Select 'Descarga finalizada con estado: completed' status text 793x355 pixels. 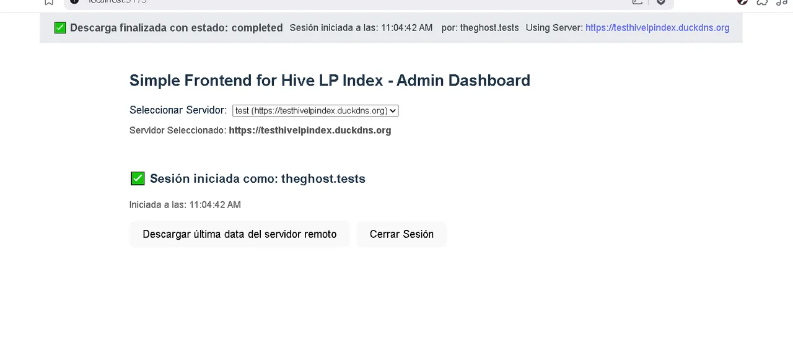(x=177, y=28)
